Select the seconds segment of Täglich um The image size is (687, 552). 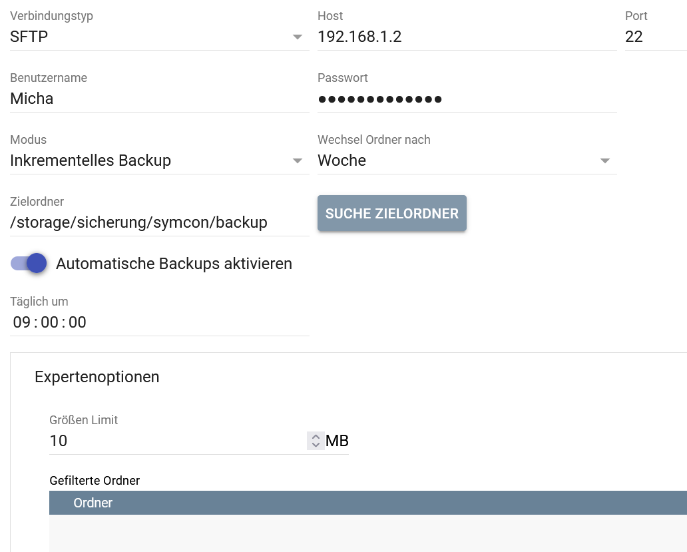click(x=77, y=323)
